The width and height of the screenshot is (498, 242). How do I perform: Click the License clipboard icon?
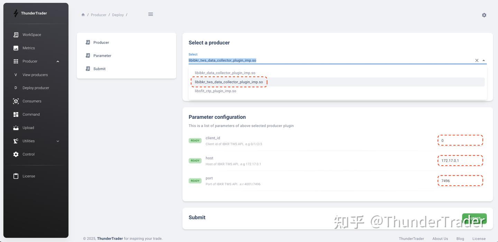coord(16,176)
